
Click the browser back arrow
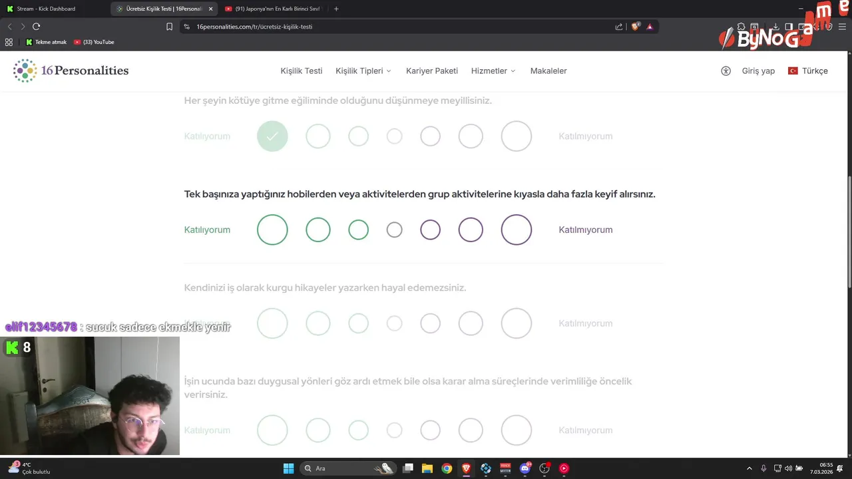[x=9, y=27]
